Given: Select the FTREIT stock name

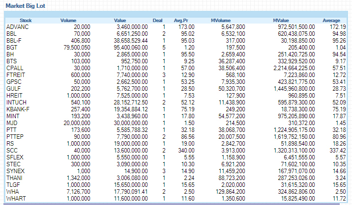Looking at the screenshot, I should (16, 75).
